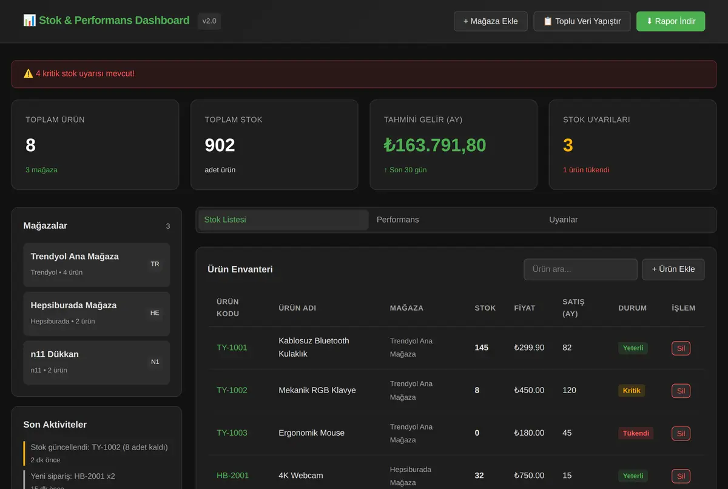Delete the TY-1001 row with Sil
This screenshot has width=728, height=489.
pos(681,348)
